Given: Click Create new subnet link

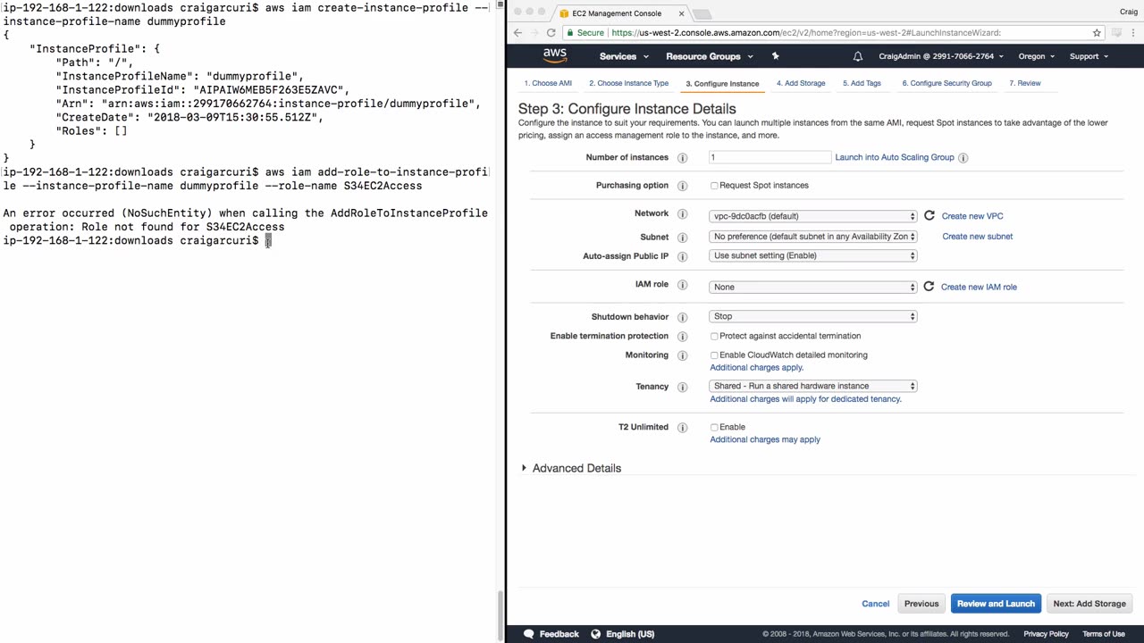Looking at the screenshot, I should (x=978, y=237).
